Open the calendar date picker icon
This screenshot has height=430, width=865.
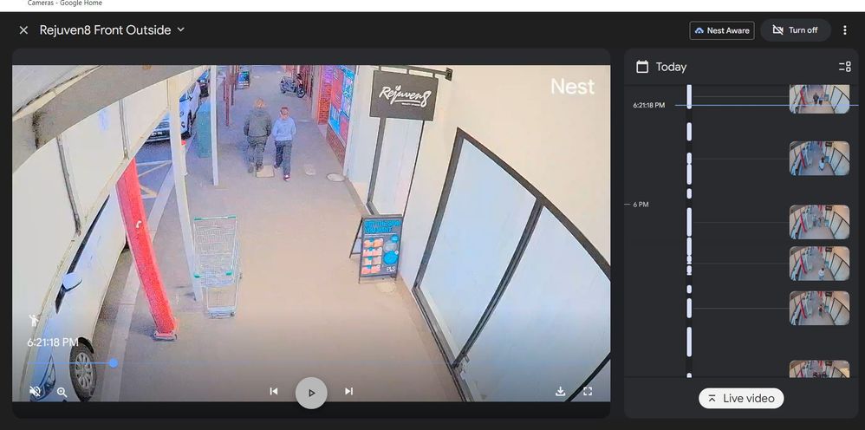click(x=642, y=67)
